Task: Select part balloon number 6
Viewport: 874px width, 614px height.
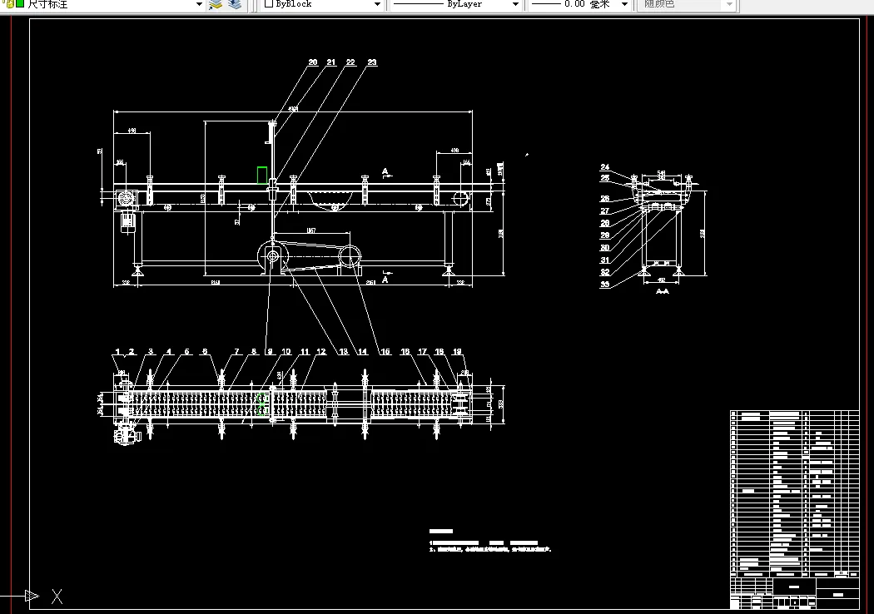Action: [x=205, y=352]
